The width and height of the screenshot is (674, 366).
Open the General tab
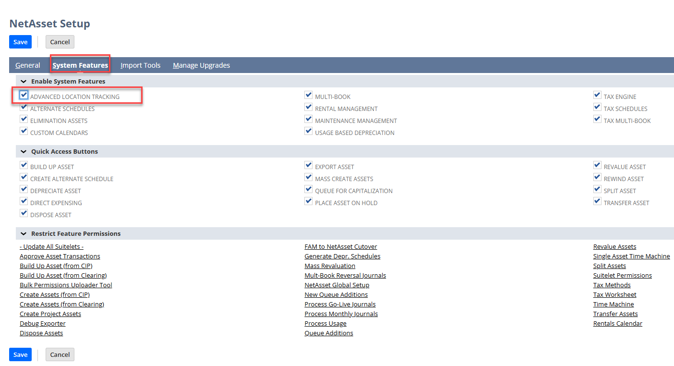pyautogui.click(x=28, y=65)
